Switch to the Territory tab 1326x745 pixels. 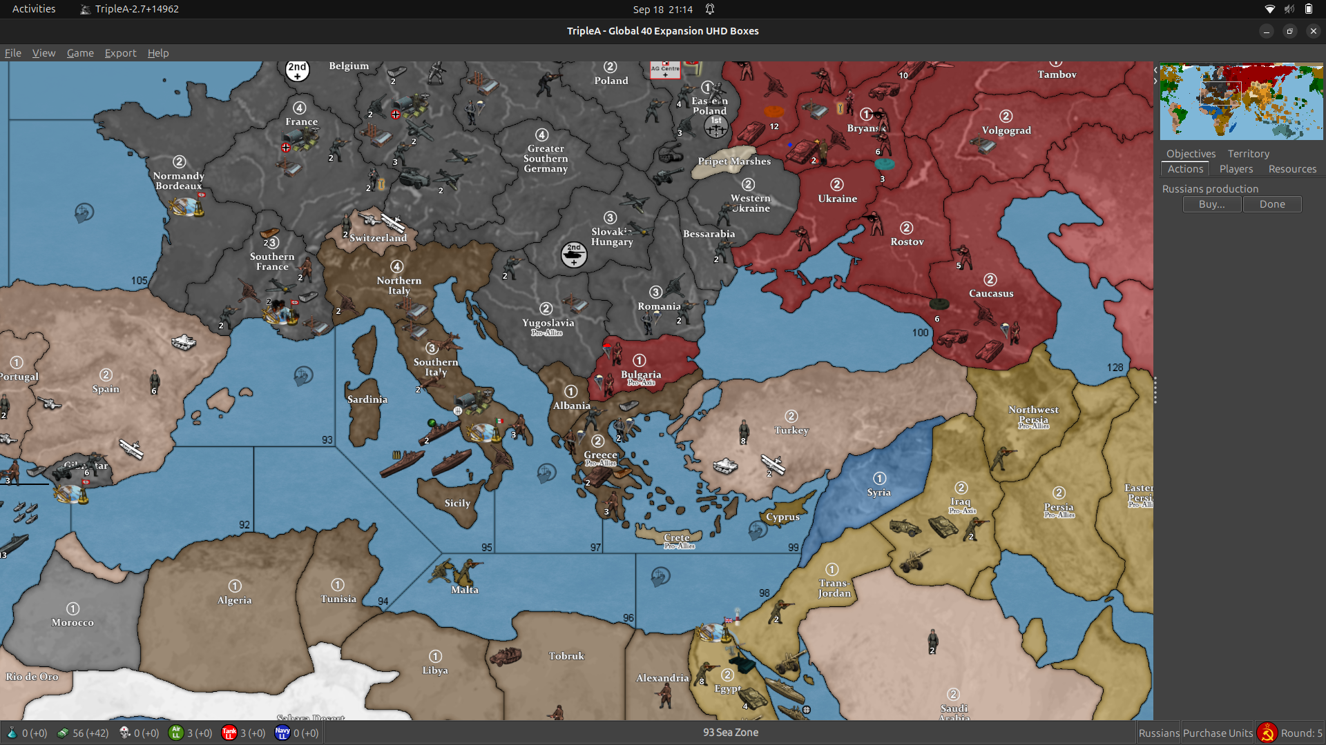pos(1248,154)
